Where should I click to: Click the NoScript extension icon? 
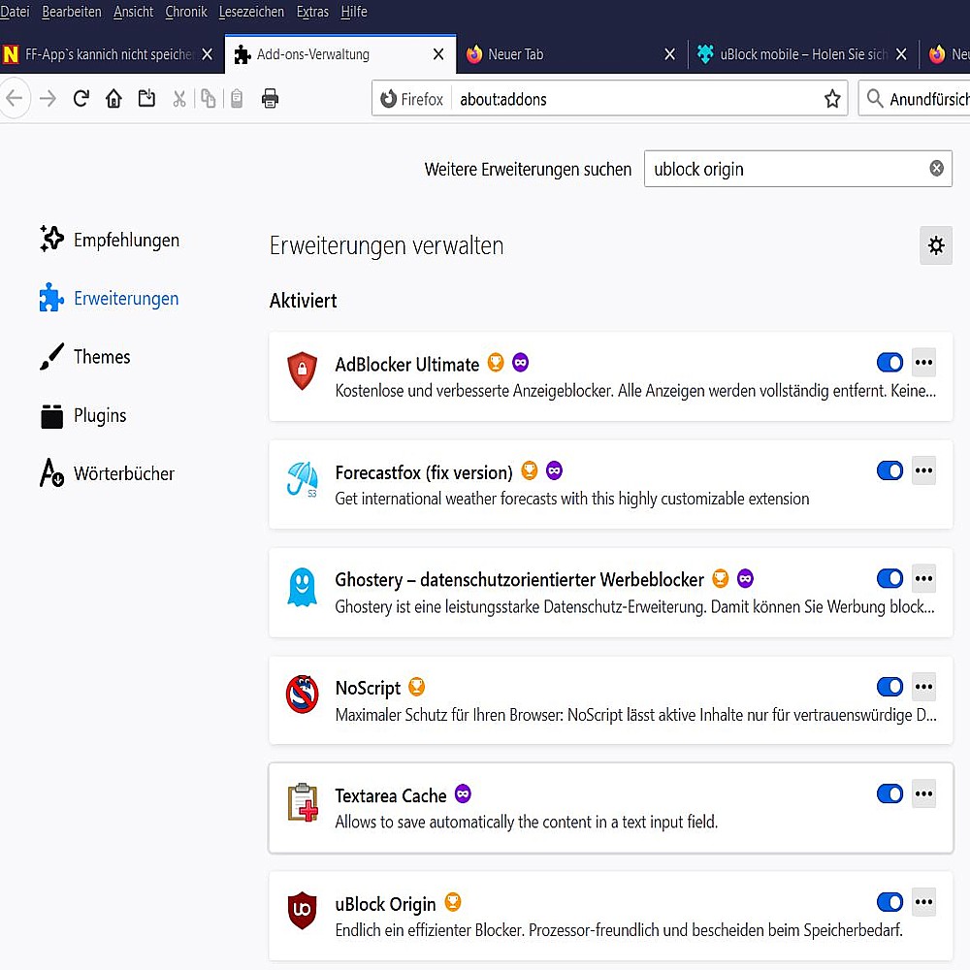(302, 695)
